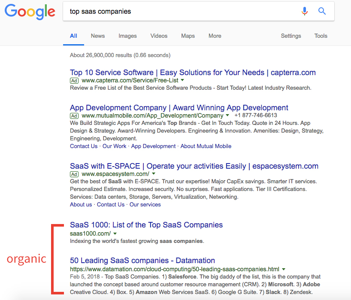This screenshot has height=300, width=351.
Task: Open the Tools options
Action: [321, 36]
